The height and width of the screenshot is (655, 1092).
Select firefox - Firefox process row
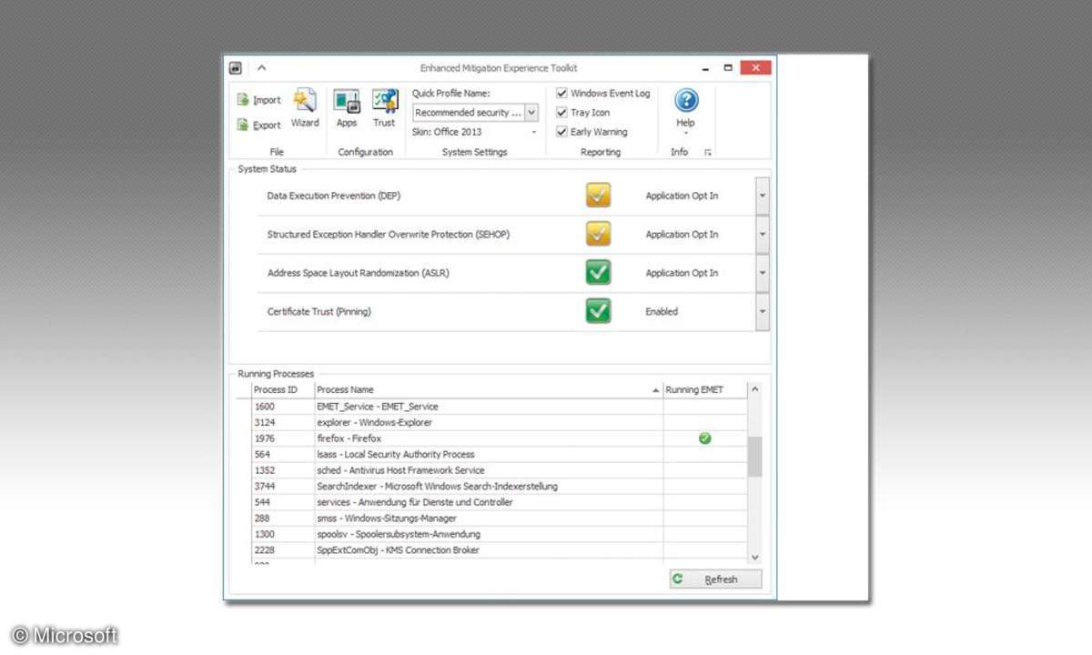(499, 438)
